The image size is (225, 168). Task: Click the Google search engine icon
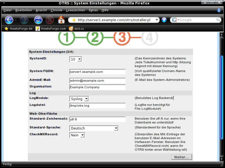(174, 20)
